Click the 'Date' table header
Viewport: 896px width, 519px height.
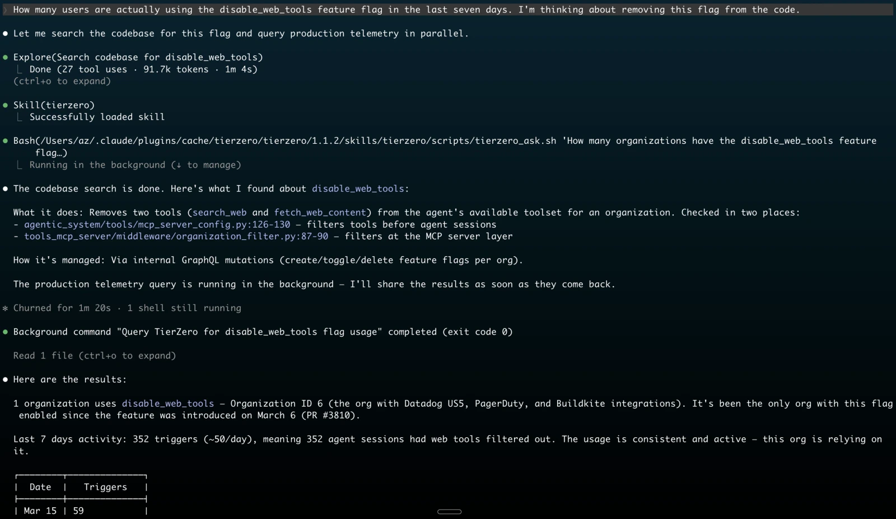40,487
